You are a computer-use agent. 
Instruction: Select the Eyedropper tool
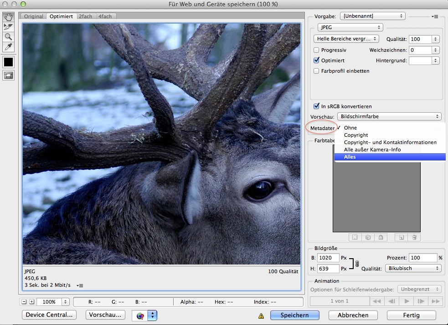8,47
